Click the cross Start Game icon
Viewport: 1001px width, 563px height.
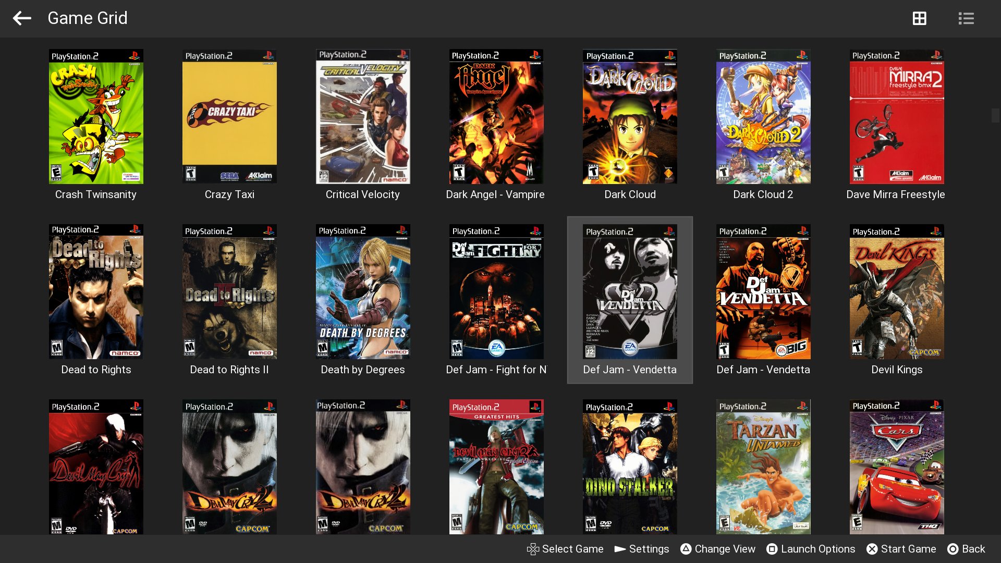tap(872, 549)
